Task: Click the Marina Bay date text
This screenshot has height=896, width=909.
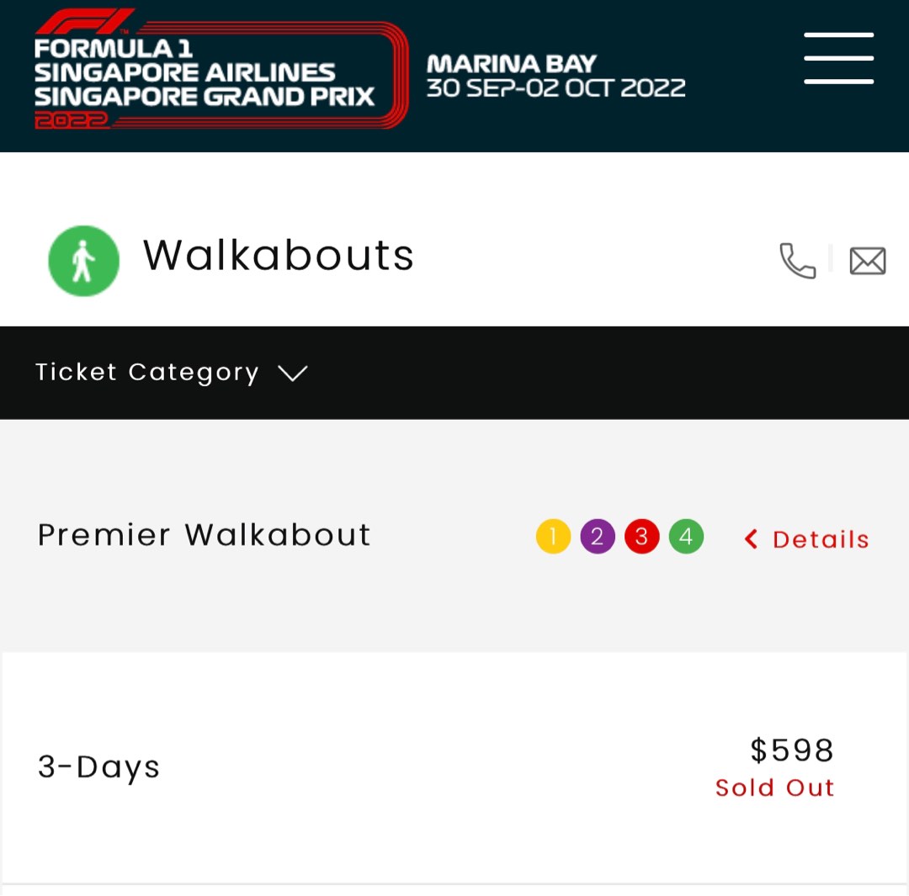Action: click(x=555, y=76)
